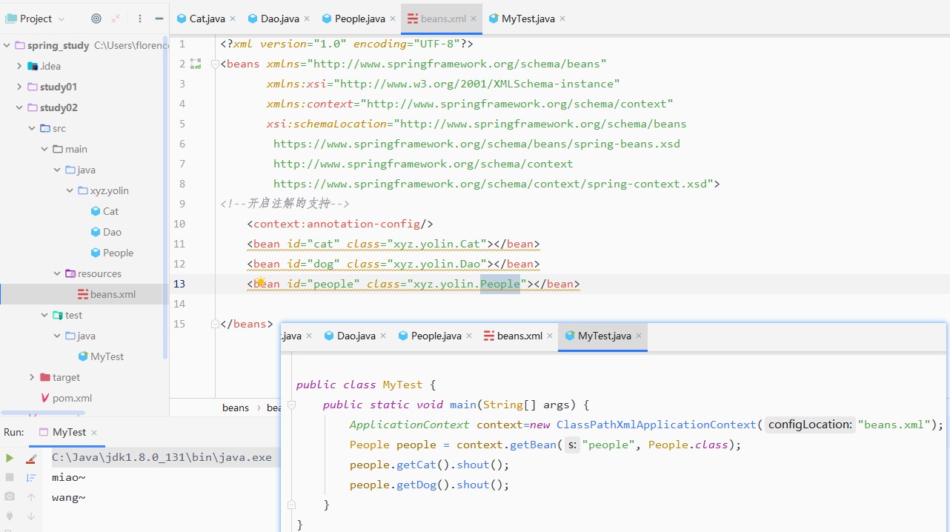This screenshot has height=532, width=950.
Task: Expand the study01 folder
Action: 19,87
